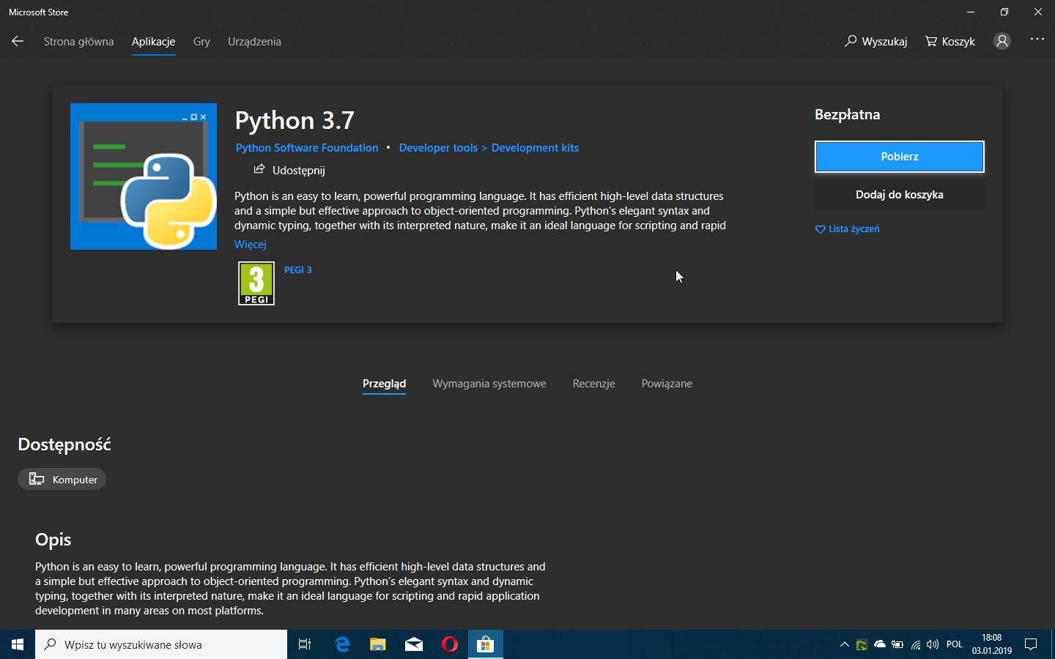Click the PEGI 3 rating badge
This screenshot has width=1055, height=659.
pos(256,283)
